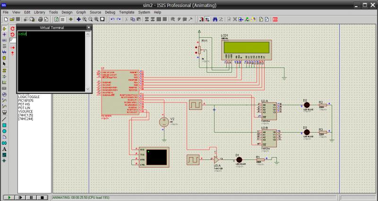The image size is (378, 201).
Task: Close the Virtual Terminal window
Action: point(88,28)
